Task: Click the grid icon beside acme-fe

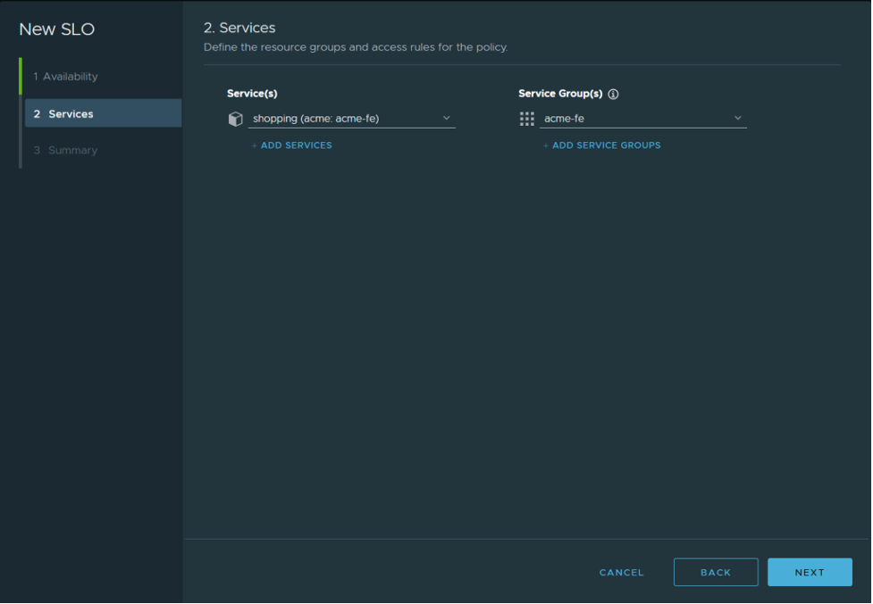Action: tap(527, 119)
